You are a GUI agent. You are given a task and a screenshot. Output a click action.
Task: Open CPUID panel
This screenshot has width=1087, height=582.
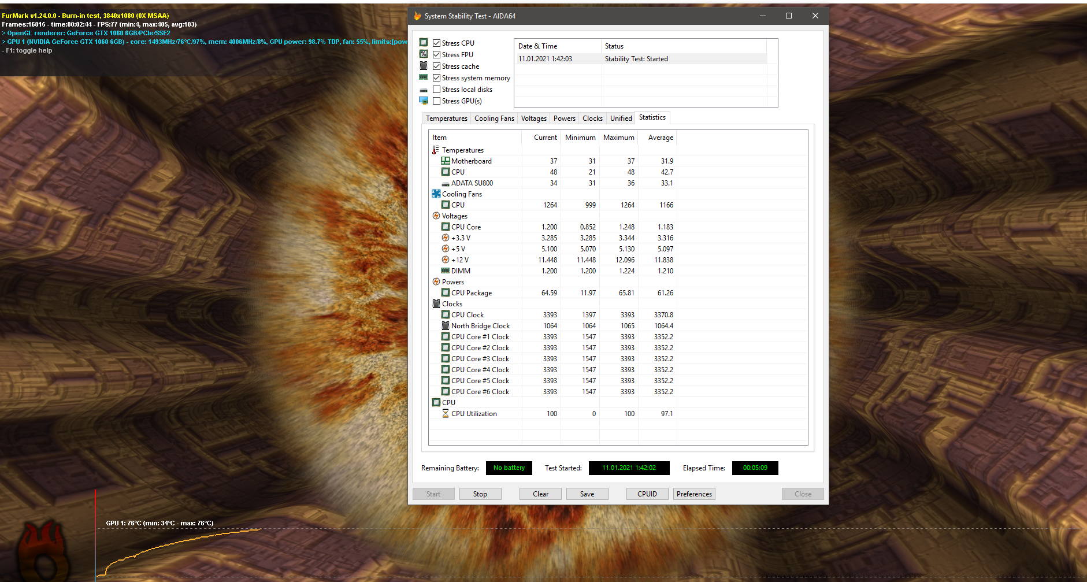tap(647, 494)
